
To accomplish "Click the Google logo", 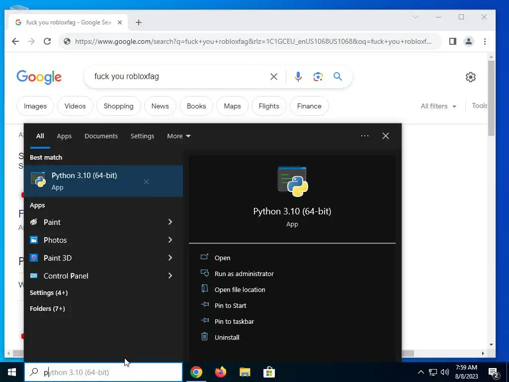I will [39, 77].
